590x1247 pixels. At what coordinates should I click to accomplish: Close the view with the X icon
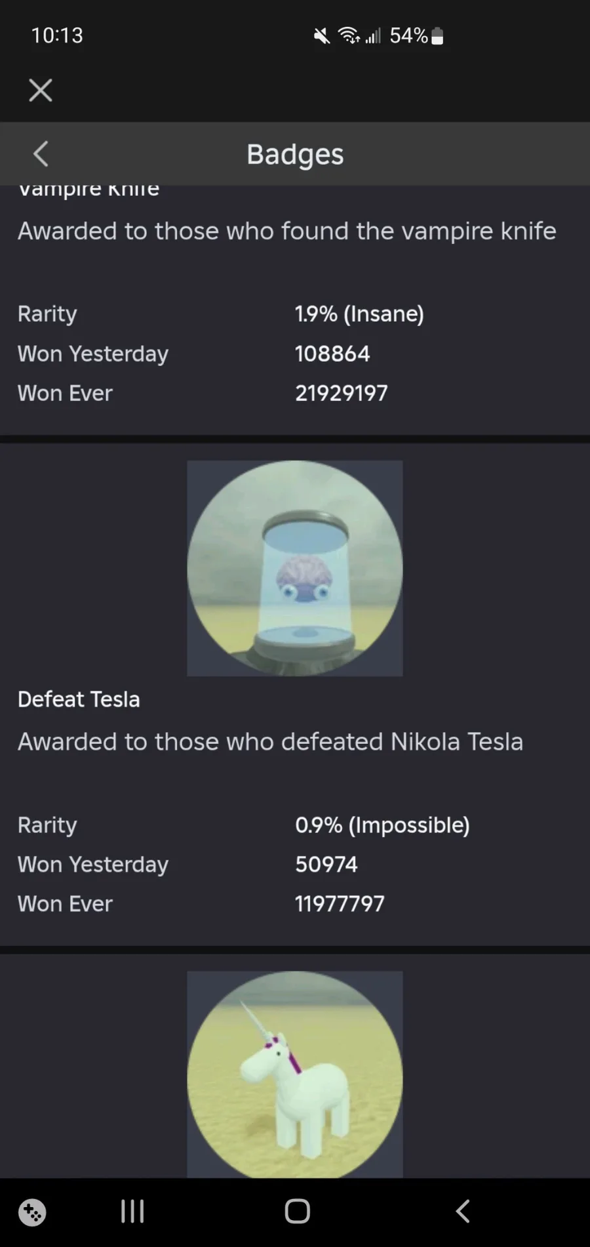point(41,91)
